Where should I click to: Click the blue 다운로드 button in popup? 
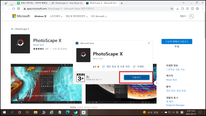pos(137,77)
